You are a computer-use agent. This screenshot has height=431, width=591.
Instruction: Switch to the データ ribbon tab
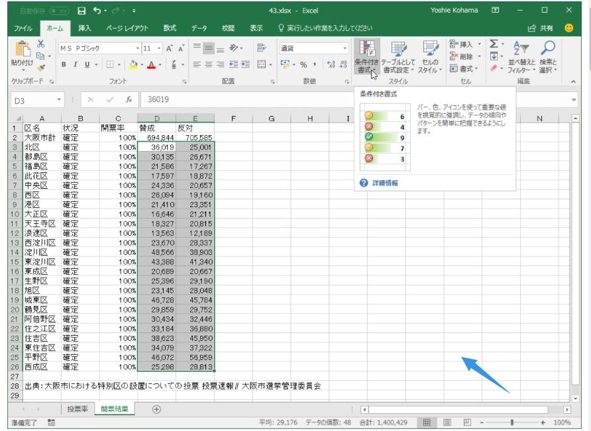(x=199, y=28)
